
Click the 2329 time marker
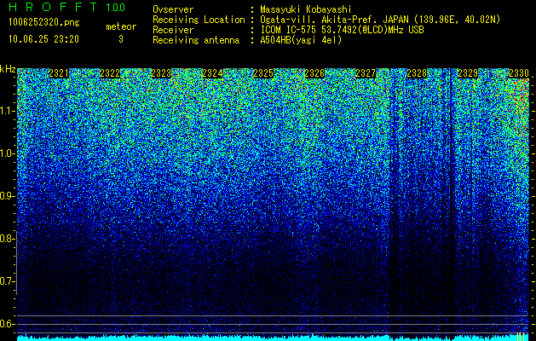pos(468,73)
